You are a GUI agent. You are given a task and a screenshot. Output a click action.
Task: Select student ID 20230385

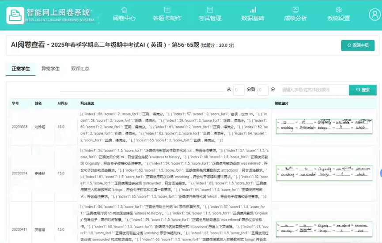[19, 127]
